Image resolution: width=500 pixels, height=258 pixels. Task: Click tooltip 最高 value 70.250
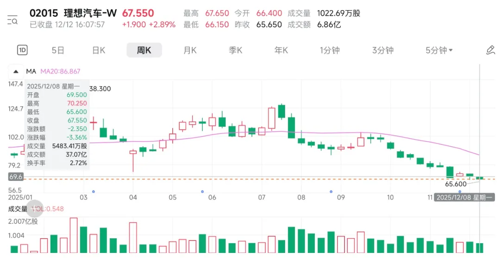click(x=76, y=103)
